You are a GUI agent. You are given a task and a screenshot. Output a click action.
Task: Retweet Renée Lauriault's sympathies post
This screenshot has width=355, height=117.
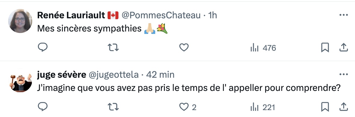pyautogui.click(x=113, y=48)
